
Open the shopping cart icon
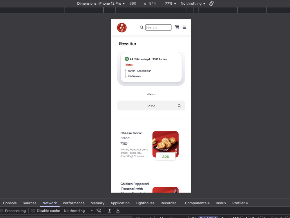177,27
